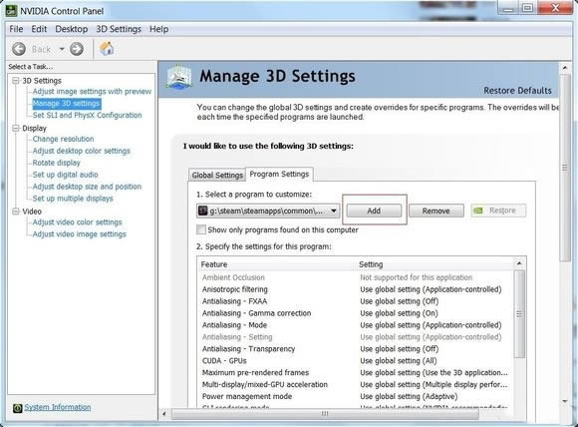Image resolution: width=578 pixels, height=427 pixels.
Task: Click the main panel horizontal scrollbar thumb
Action: 326,414
